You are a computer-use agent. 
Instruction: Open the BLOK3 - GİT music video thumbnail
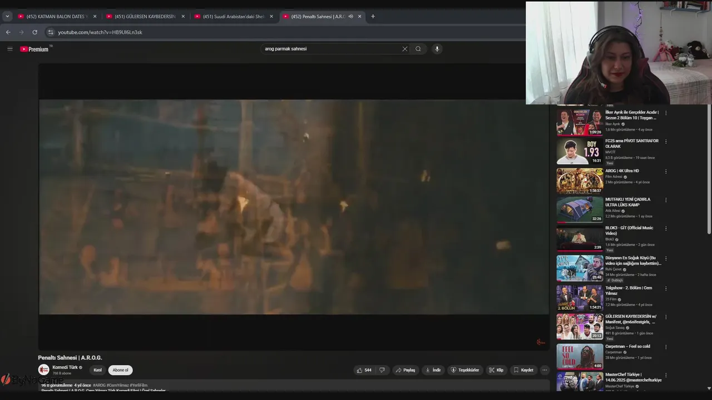click(580, 238)
